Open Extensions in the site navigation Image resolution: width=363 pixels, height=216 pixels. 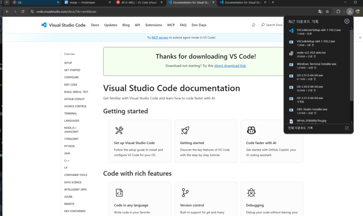click(154, 25)
